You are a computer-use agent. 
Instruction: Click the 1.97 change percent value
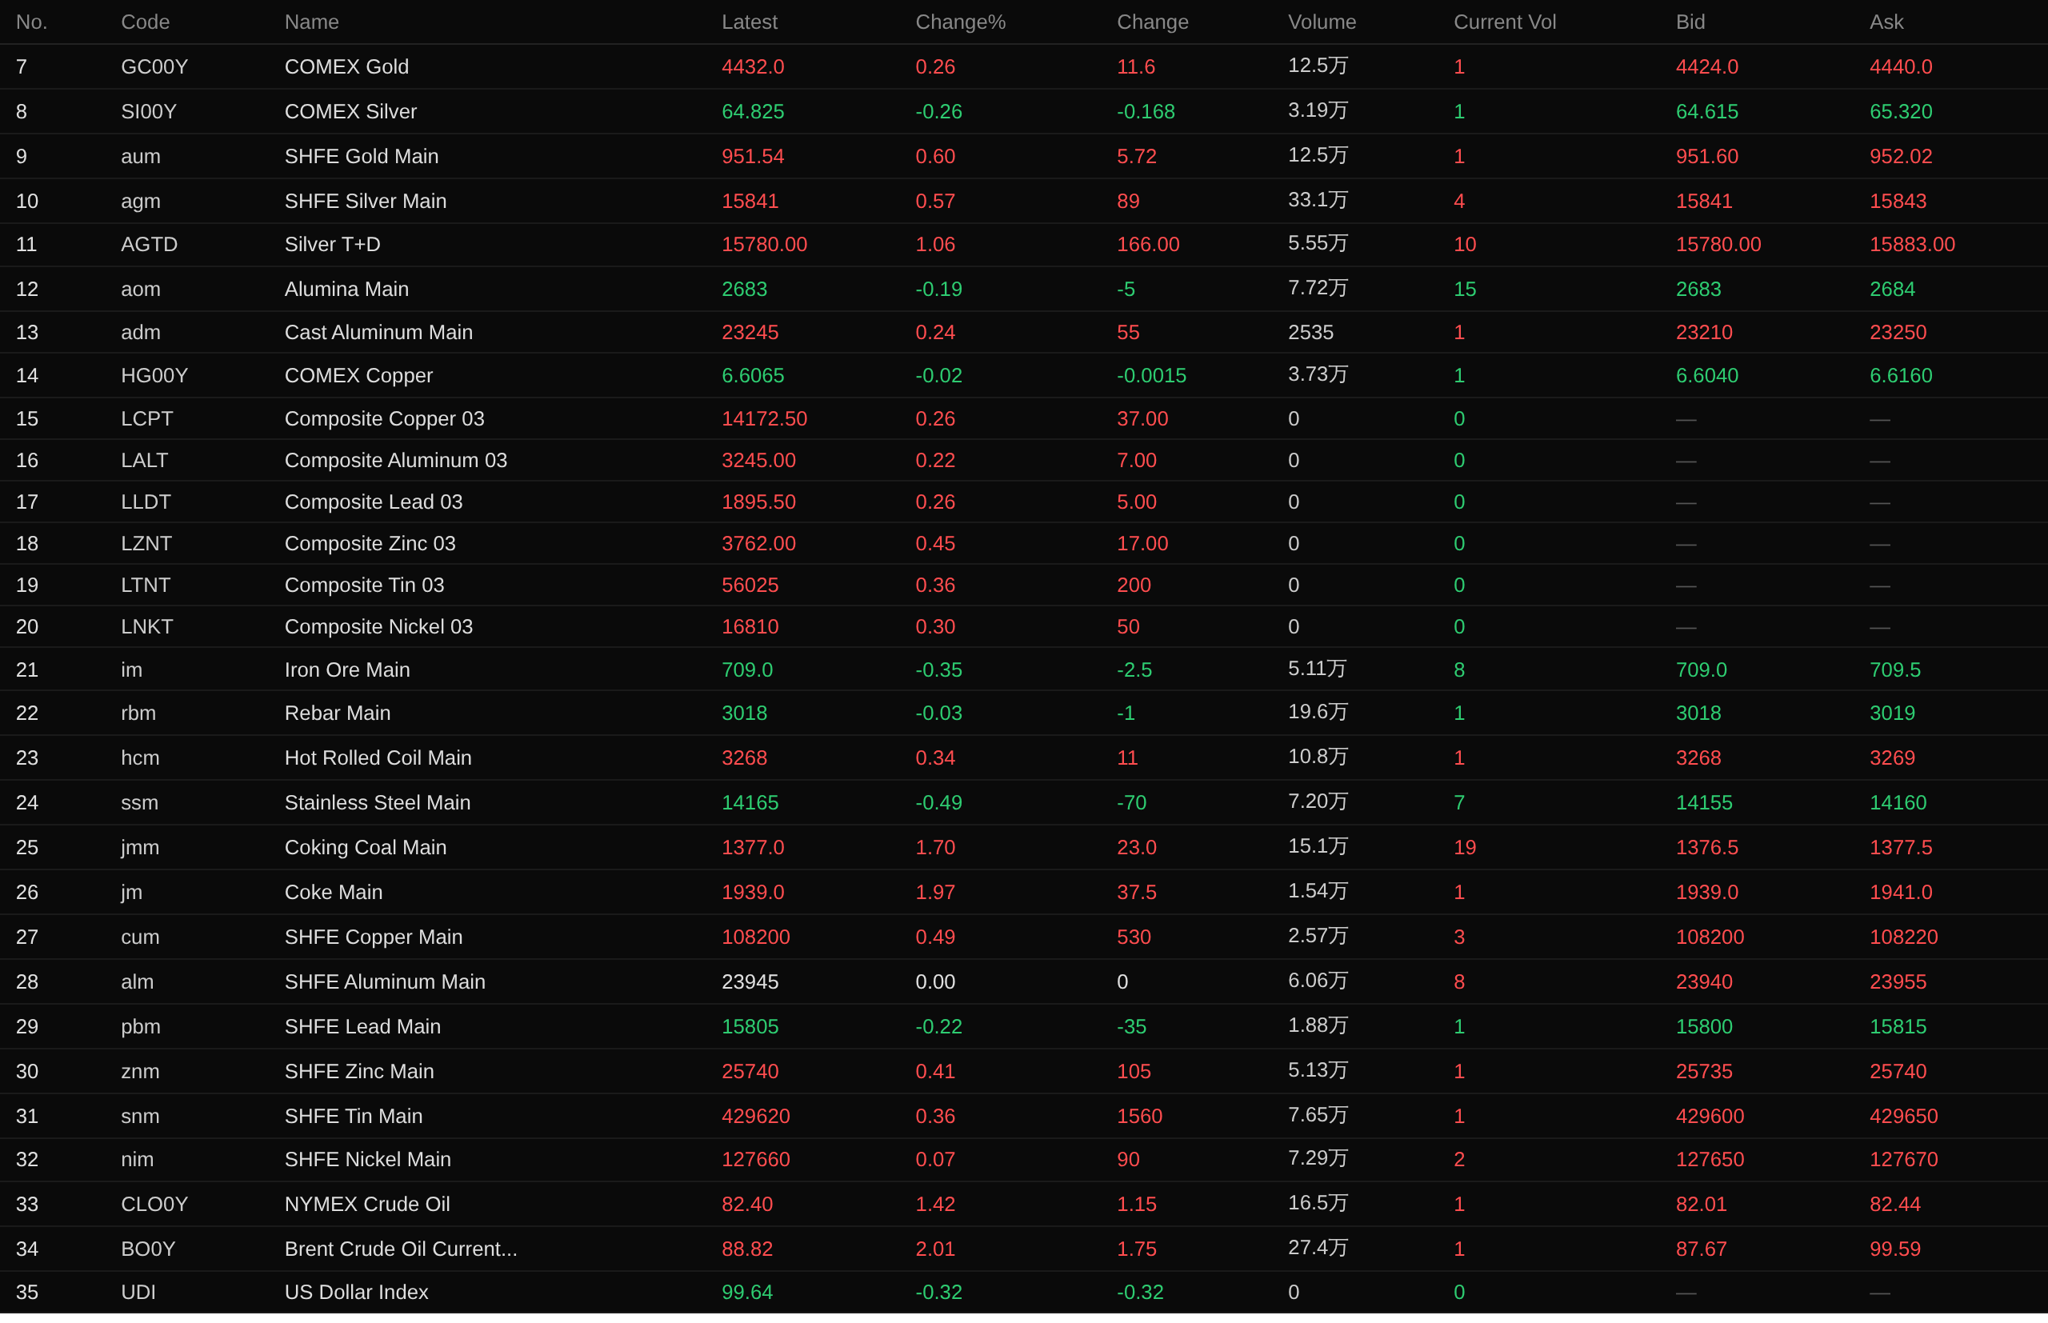[935, 892]
